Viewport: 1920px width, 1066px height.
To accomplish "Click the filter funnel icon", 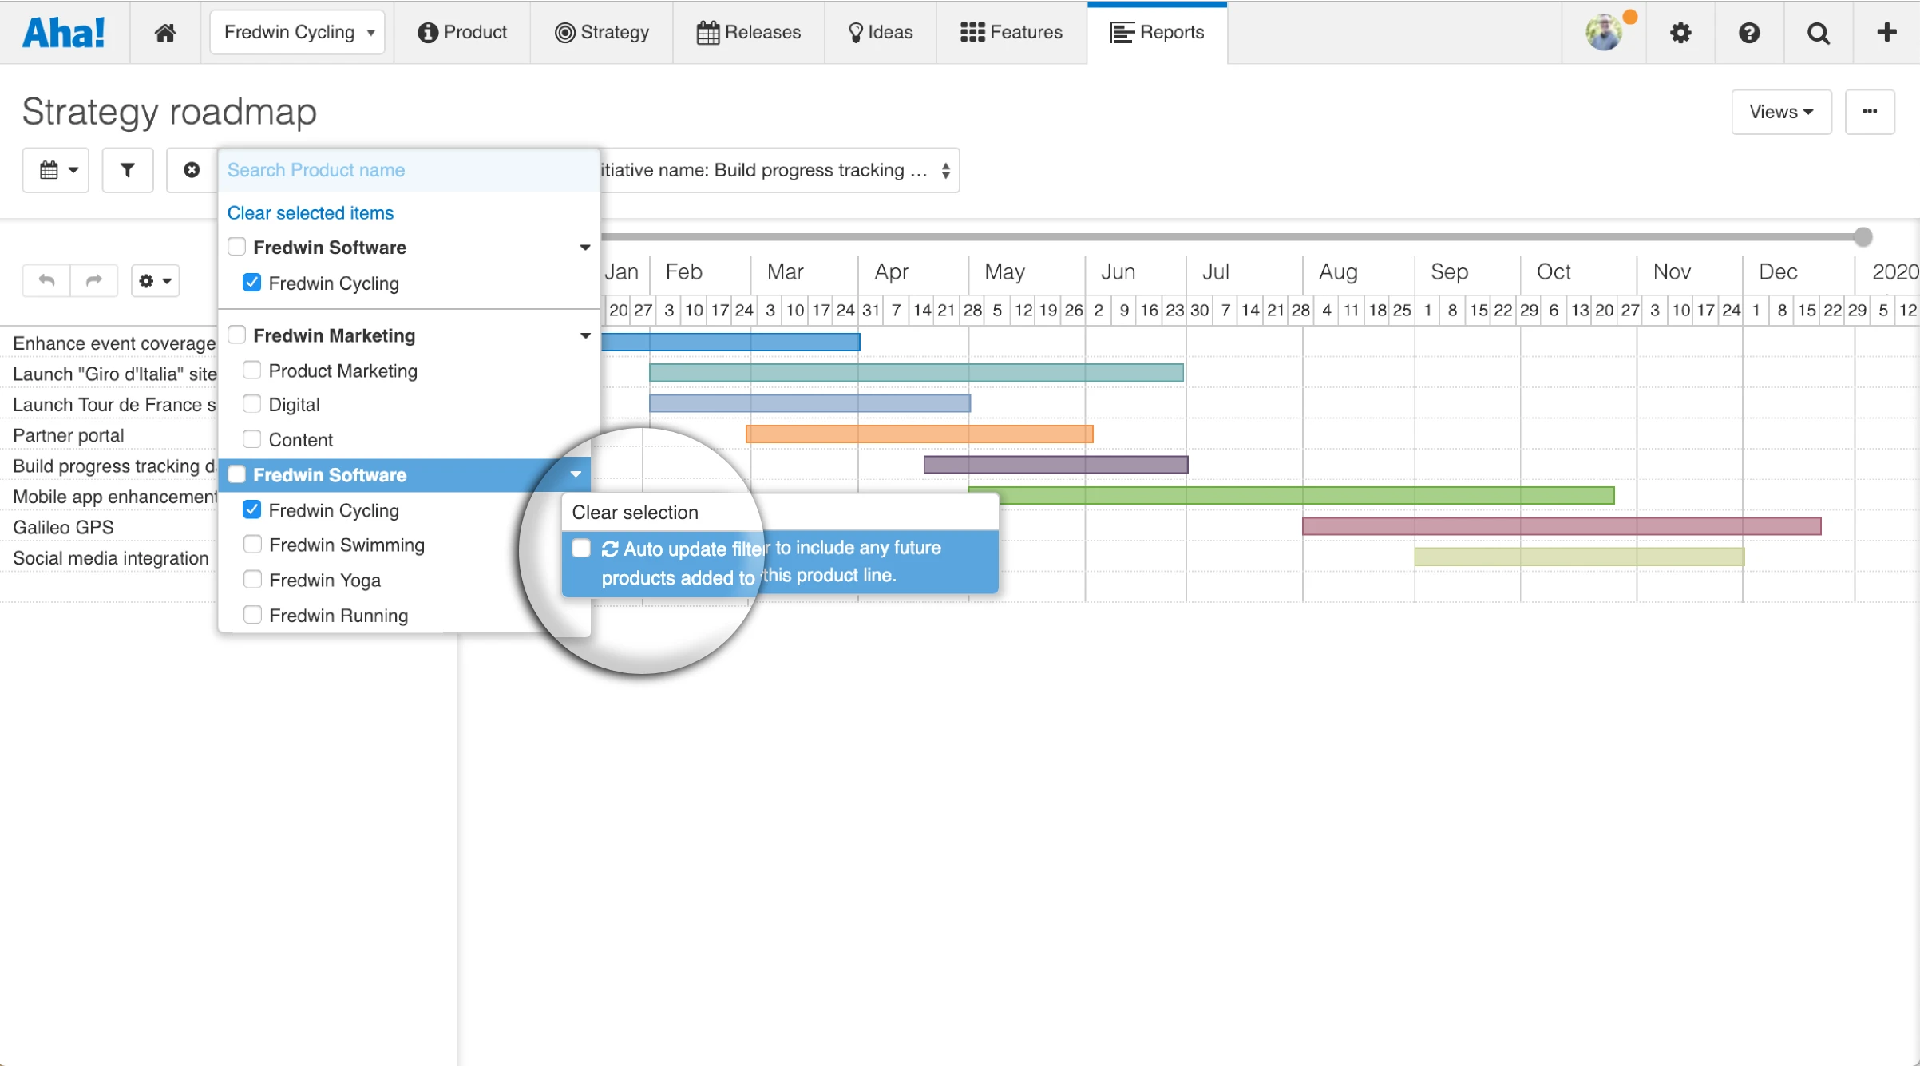I will (x=128, y=170).
